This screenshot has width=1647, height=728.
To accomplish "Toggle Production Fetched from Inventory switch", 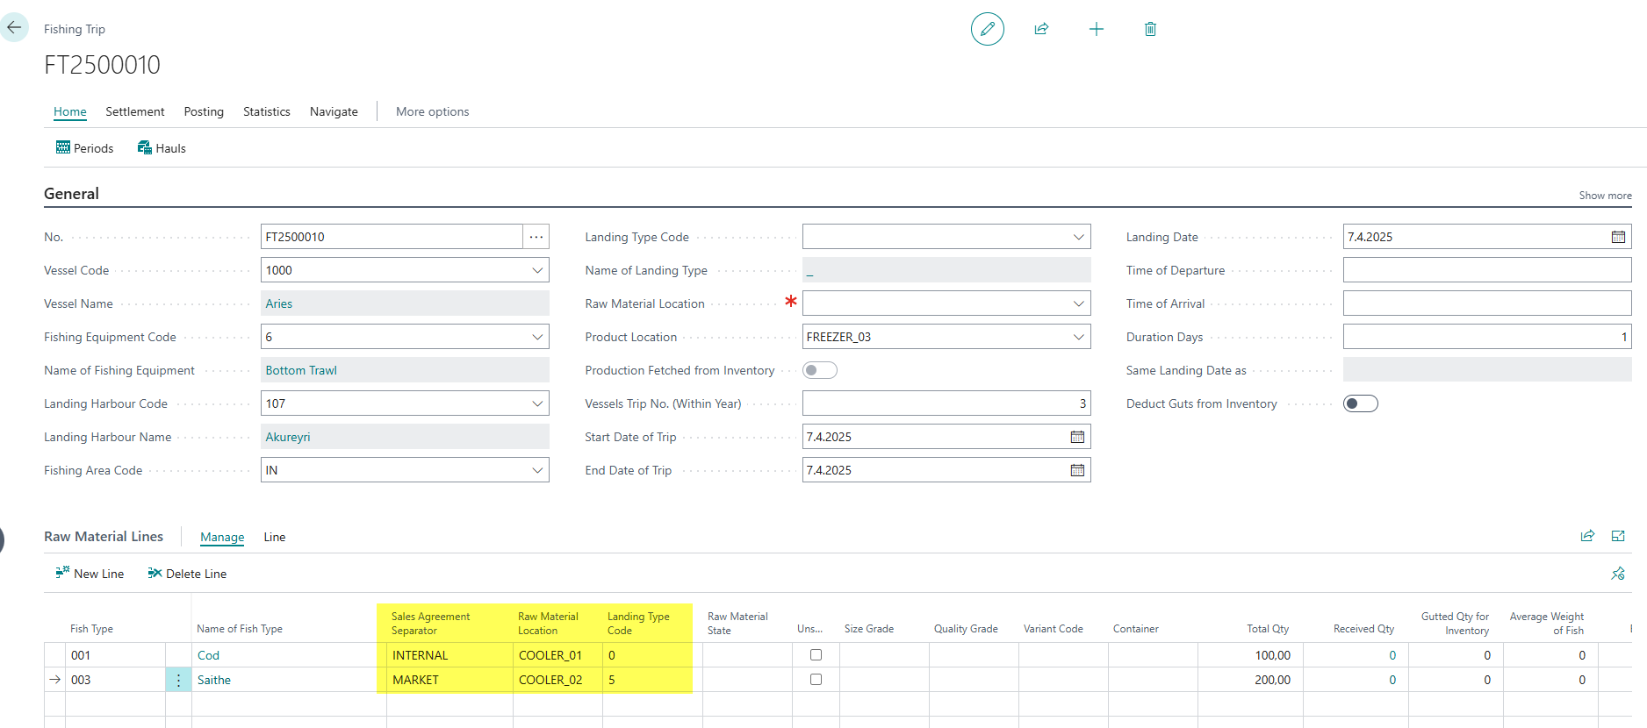I will click(819, 370).
